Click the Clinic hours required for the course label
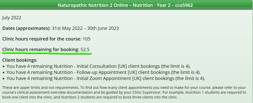253x103 pixels. [x=42, y=39]
